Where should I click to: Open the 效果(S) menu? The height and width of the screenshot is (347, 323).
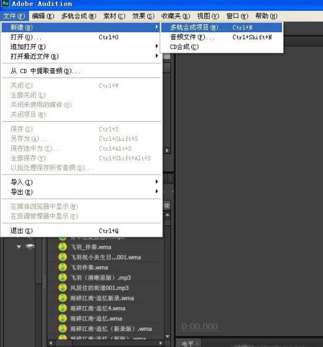click(x=143, y=16)
